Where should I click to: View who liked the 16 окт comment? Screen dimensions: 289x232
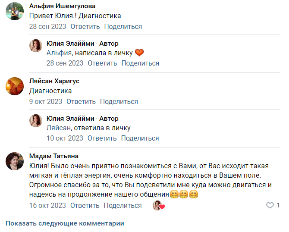[x=158, y=205]
